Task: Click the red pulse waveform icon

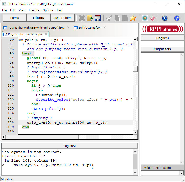Action: 153,18
